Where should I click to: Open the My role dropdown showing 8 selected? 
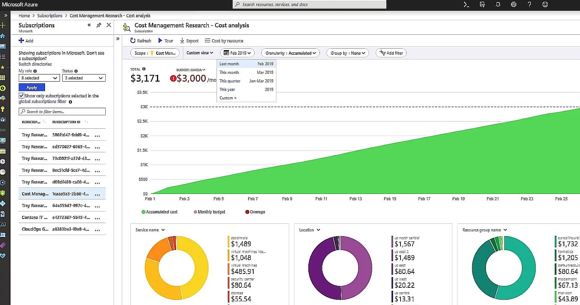[39, 78]
